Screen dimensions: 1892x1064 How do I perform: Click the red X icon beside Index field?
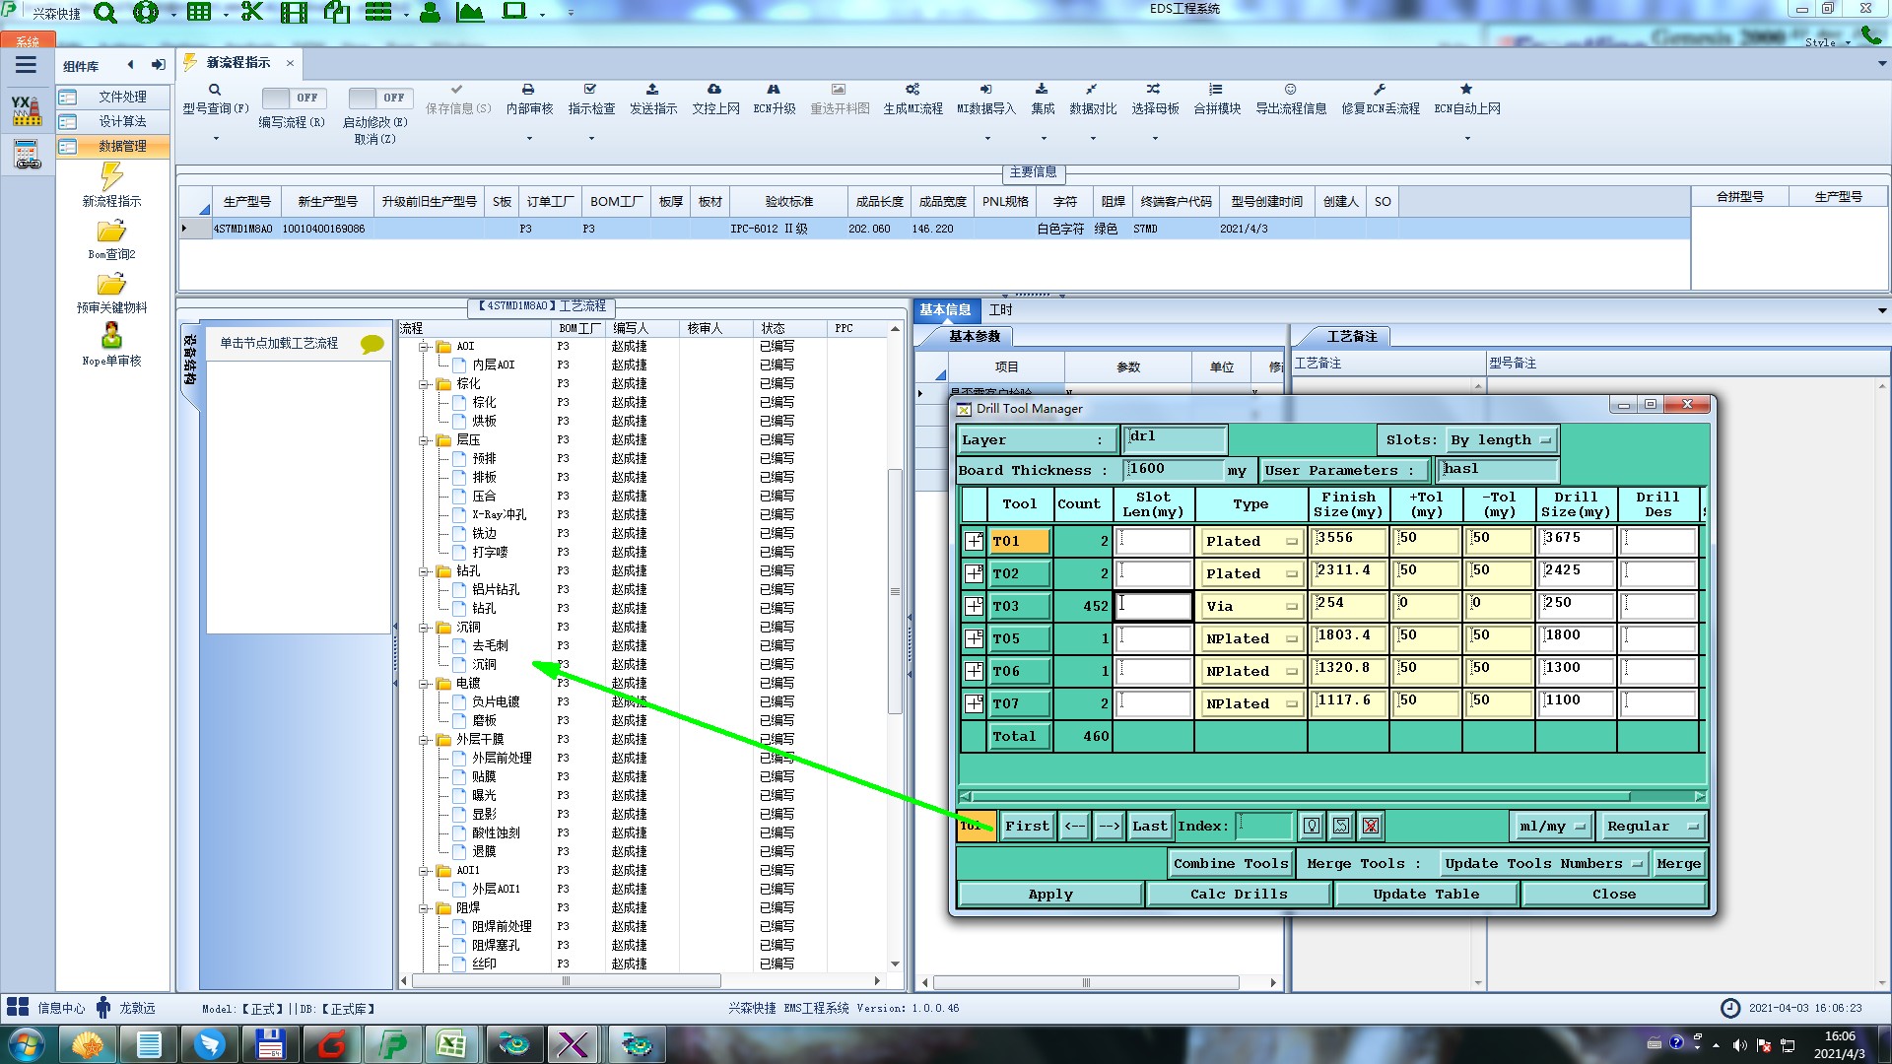(x=1371, y=826)
